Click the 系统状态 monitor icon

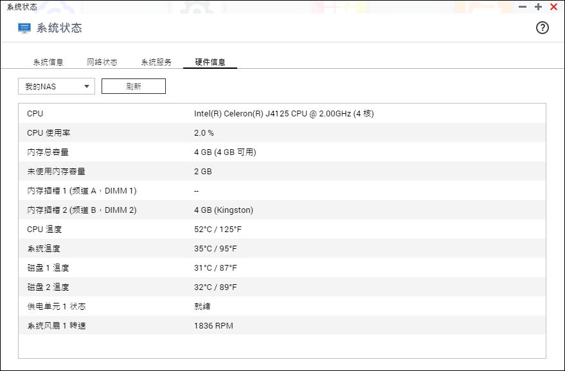[24, 28]
